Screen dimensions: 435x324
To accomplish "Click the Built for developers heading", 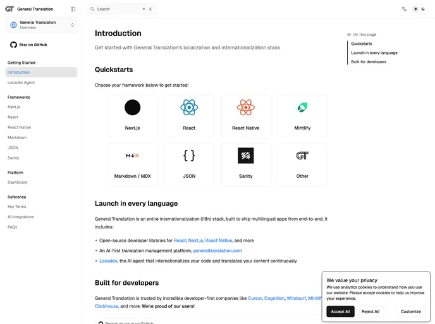I will [127, 283].
